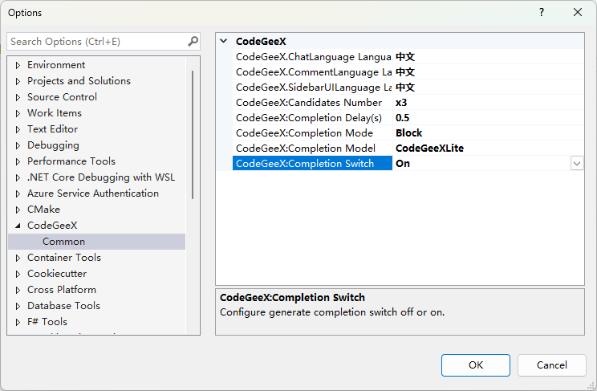
Task: Expand the Projects and Solutions node
Action: click(18, 81)
